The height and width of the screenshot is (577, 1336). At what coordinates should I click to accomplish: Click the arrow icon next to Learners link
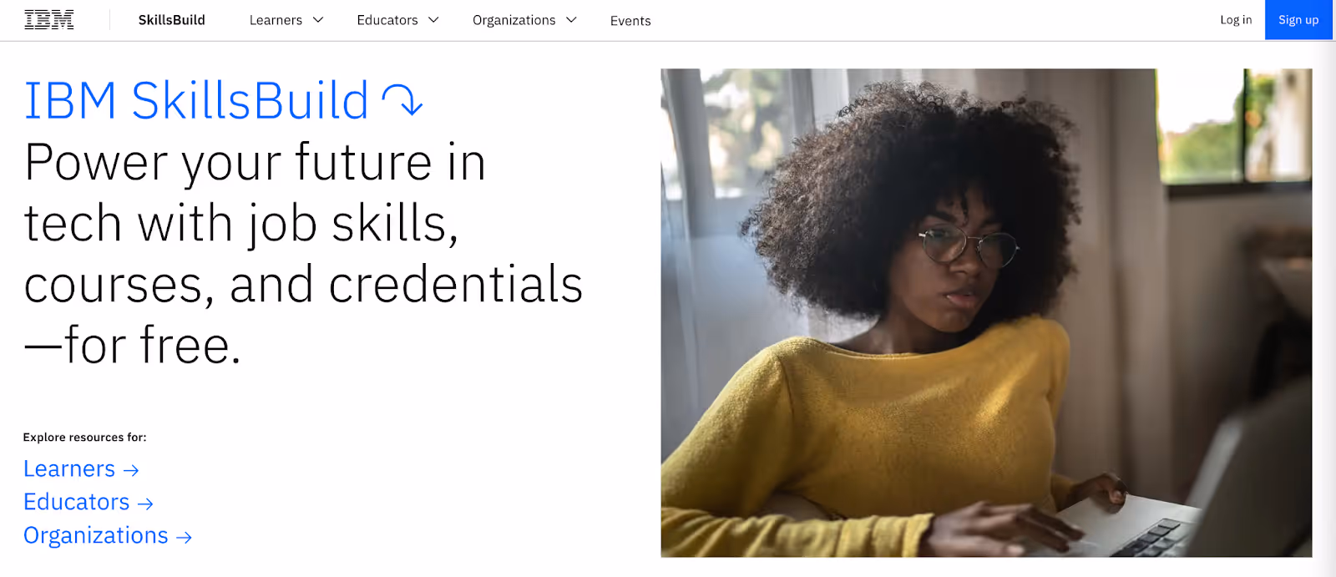coord(131,471)
